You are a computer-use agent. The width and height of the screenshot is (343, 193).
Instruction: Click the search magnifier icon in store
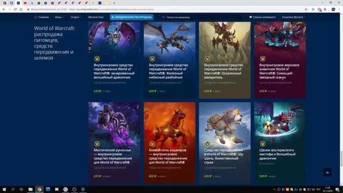point(163,17)
